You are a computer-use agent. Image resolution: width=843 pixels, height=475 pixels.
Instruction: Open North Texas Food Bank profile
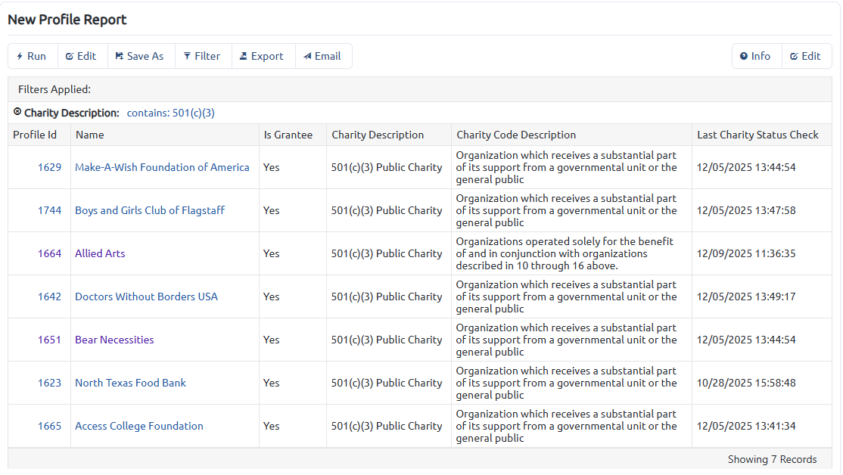click(131, 383)
